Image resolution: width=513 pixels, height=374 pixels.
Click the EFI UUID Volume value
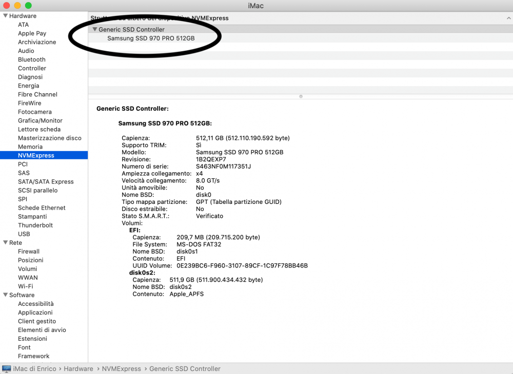(242, 265)
